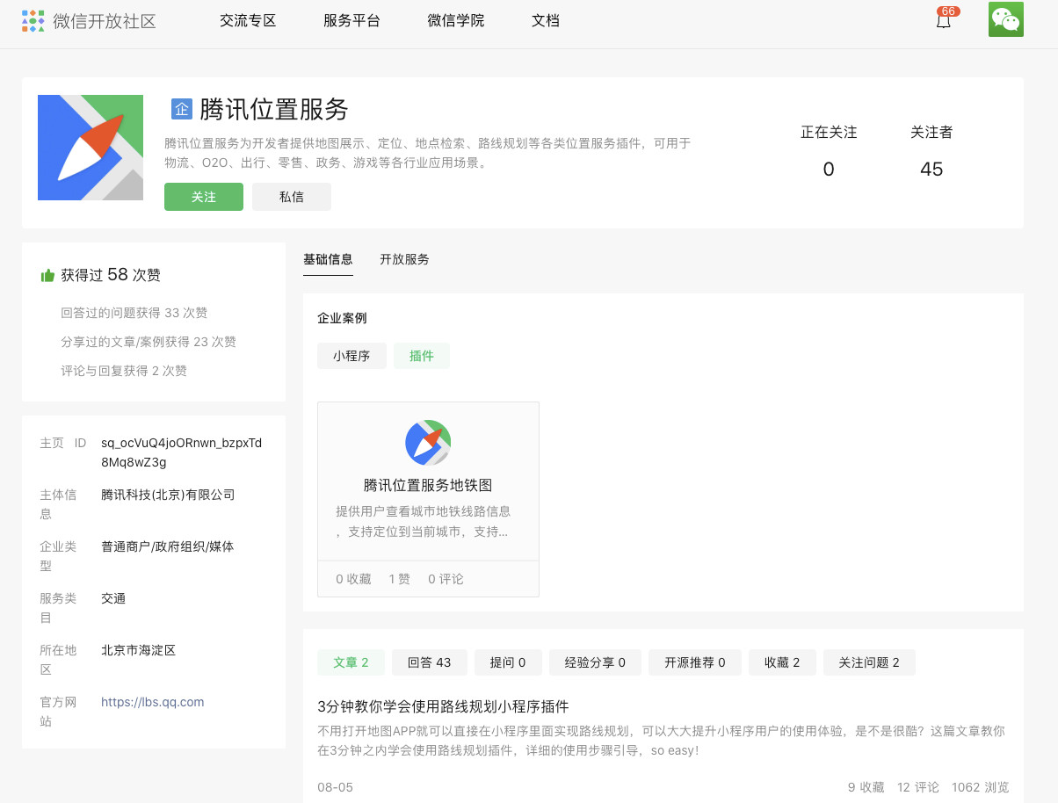Open the 腾讯位置服务地铁图 card title
The width and height of the screenshot is (1058, 803).
coord(428,485)
